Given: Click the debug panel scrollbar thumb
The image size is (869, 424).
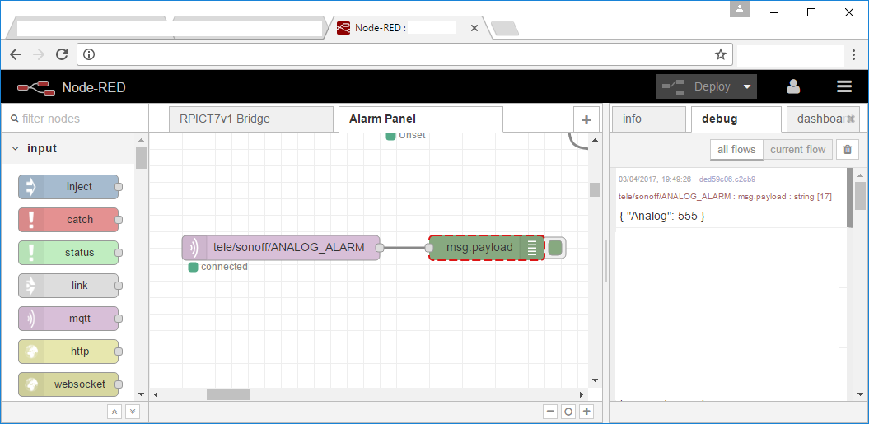Looking at the screenshot, I should pos(860,195).
